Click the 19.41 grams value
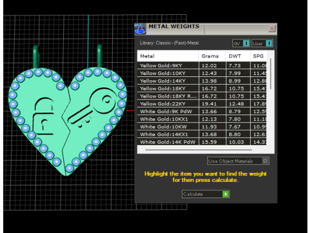This screenshot has width=310, height=233. tap(209, 104)
